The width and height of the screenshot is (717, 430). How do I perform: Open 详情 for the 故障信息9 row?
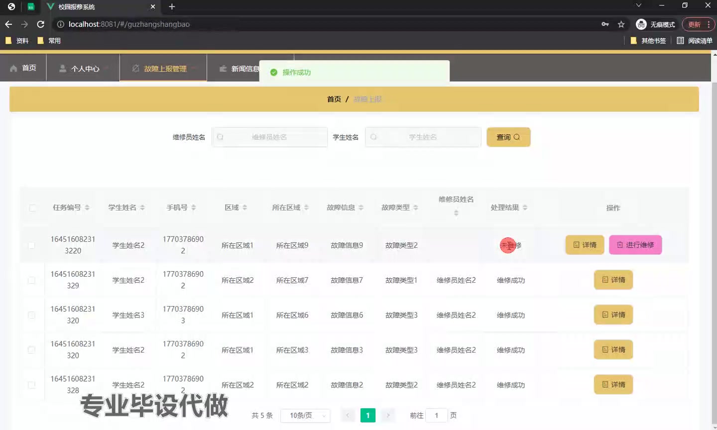[585, 245]
